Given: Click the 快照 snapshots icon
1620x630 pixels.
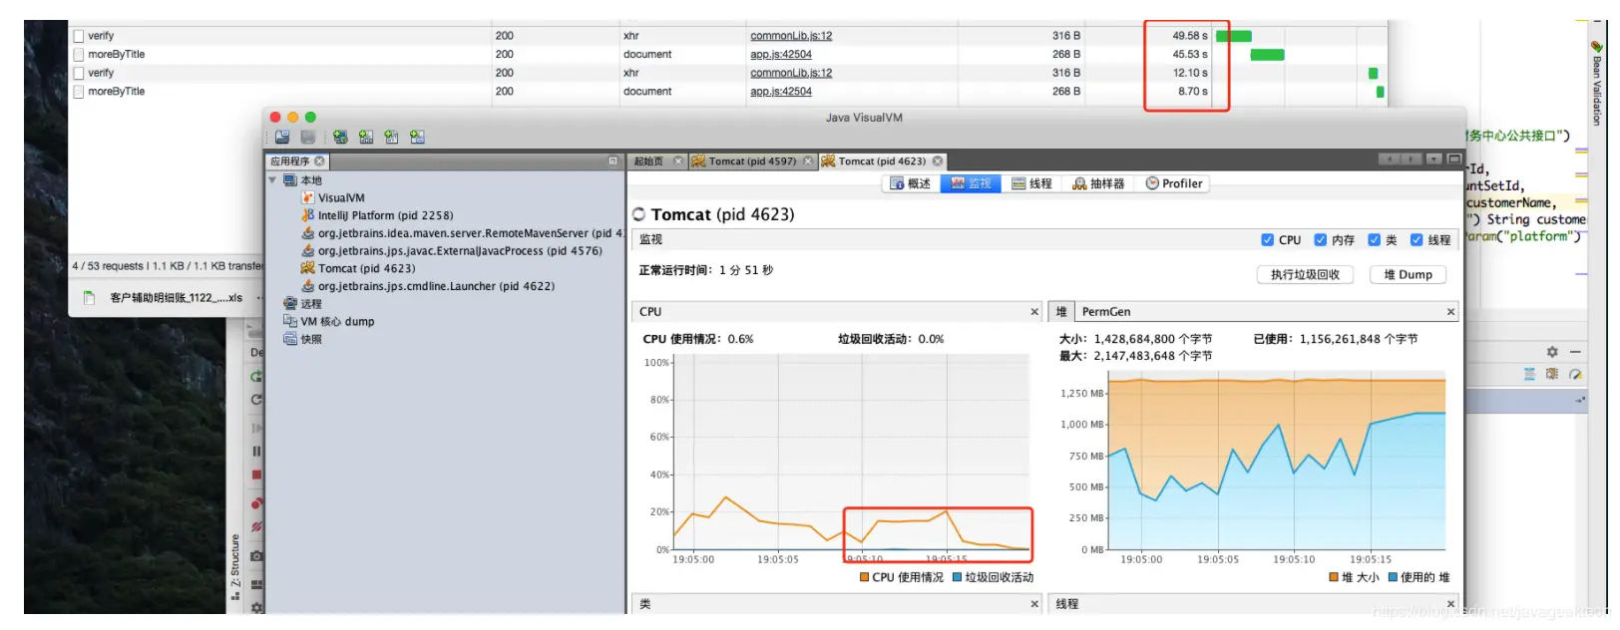Looking at the screenshot, I should [290, 339].
